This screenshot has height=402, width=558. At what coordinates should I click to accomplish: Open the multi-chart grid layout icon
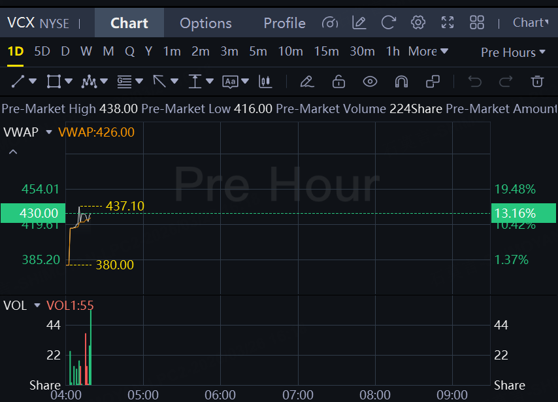[477, 23]
